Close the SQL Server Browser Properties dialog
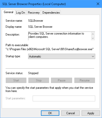 click(98, 4)
